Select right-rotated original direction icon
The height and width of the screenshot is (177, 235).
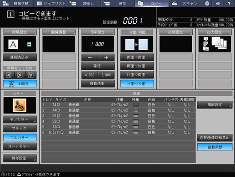coord(20,75)
